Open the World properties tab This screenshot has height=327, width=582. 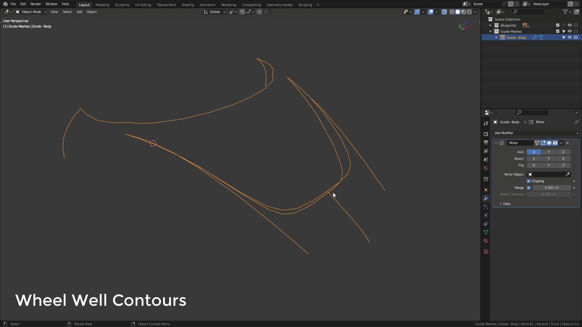tap(486, 168)
